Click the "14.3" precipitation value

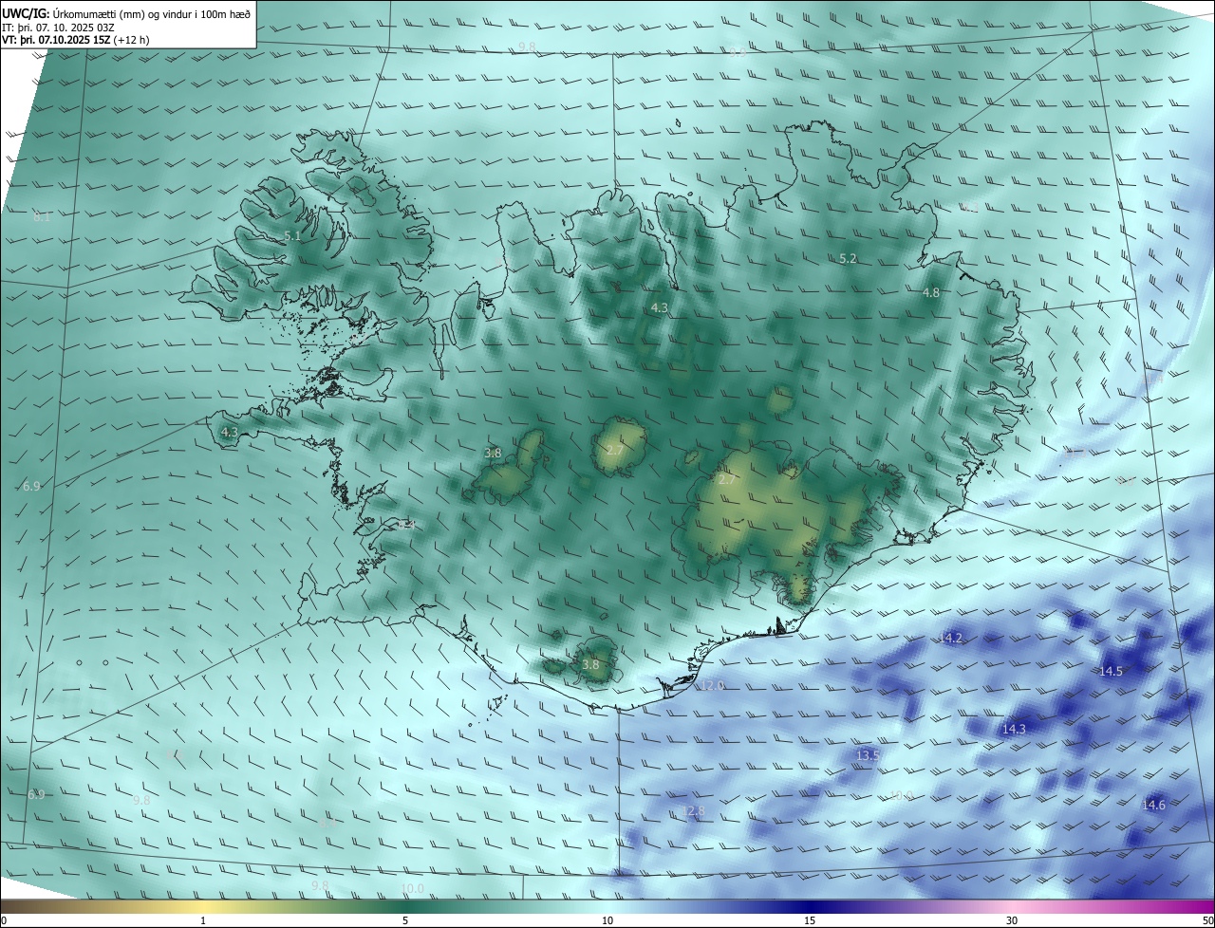[1014, 730]
